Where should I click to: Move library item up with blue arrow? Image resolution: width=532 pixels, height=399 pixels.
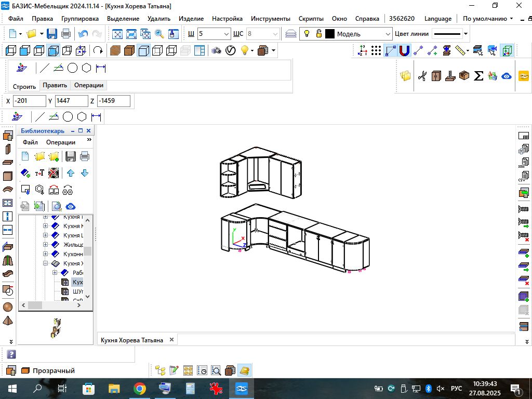(x=71, y=173)
